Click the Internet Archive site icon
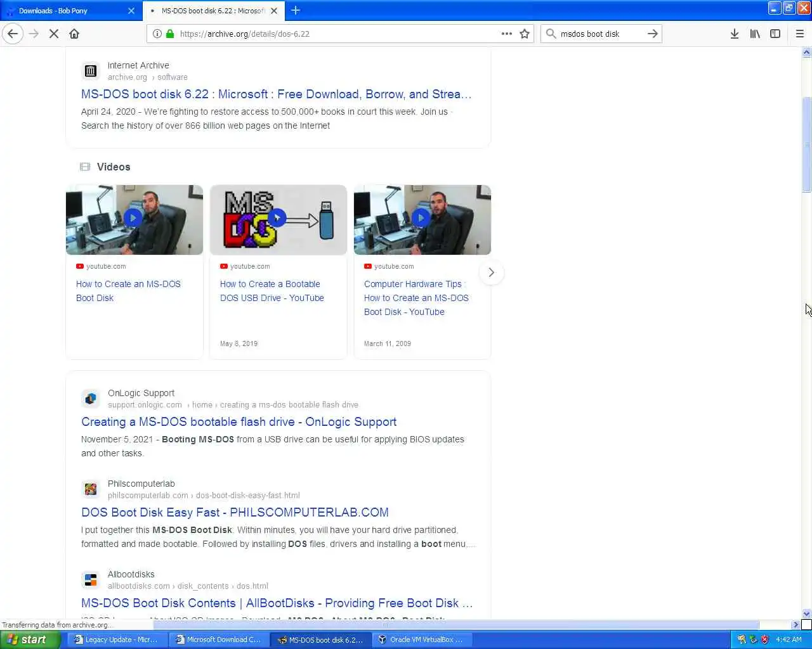 [91, 71]
